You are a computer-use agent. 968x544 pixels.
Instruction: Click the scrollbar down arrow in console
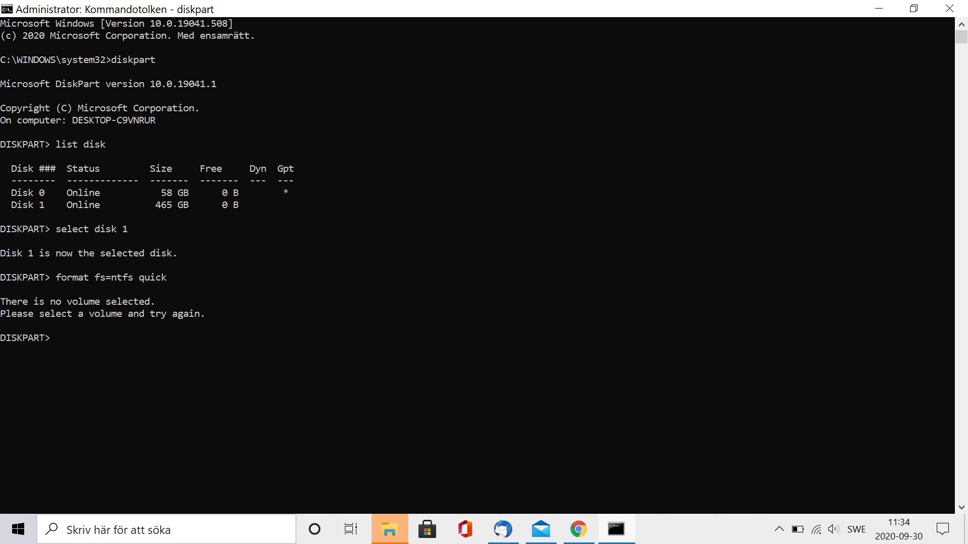coord(961,507)
